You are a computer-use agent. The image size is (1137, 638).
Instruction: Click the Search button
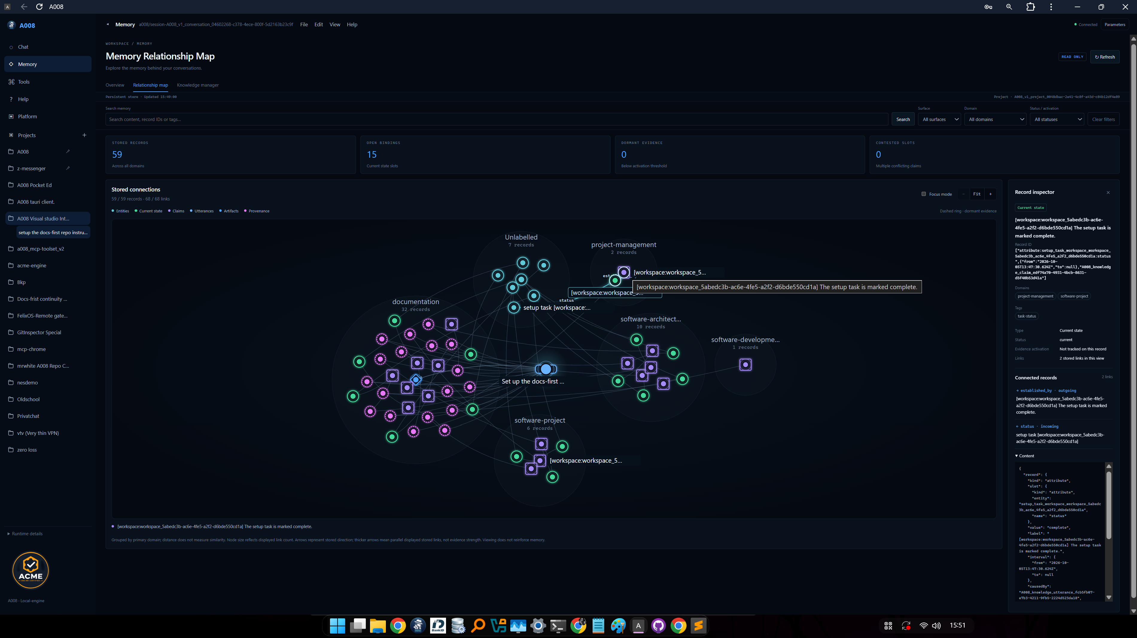click(x=902, y=119)
